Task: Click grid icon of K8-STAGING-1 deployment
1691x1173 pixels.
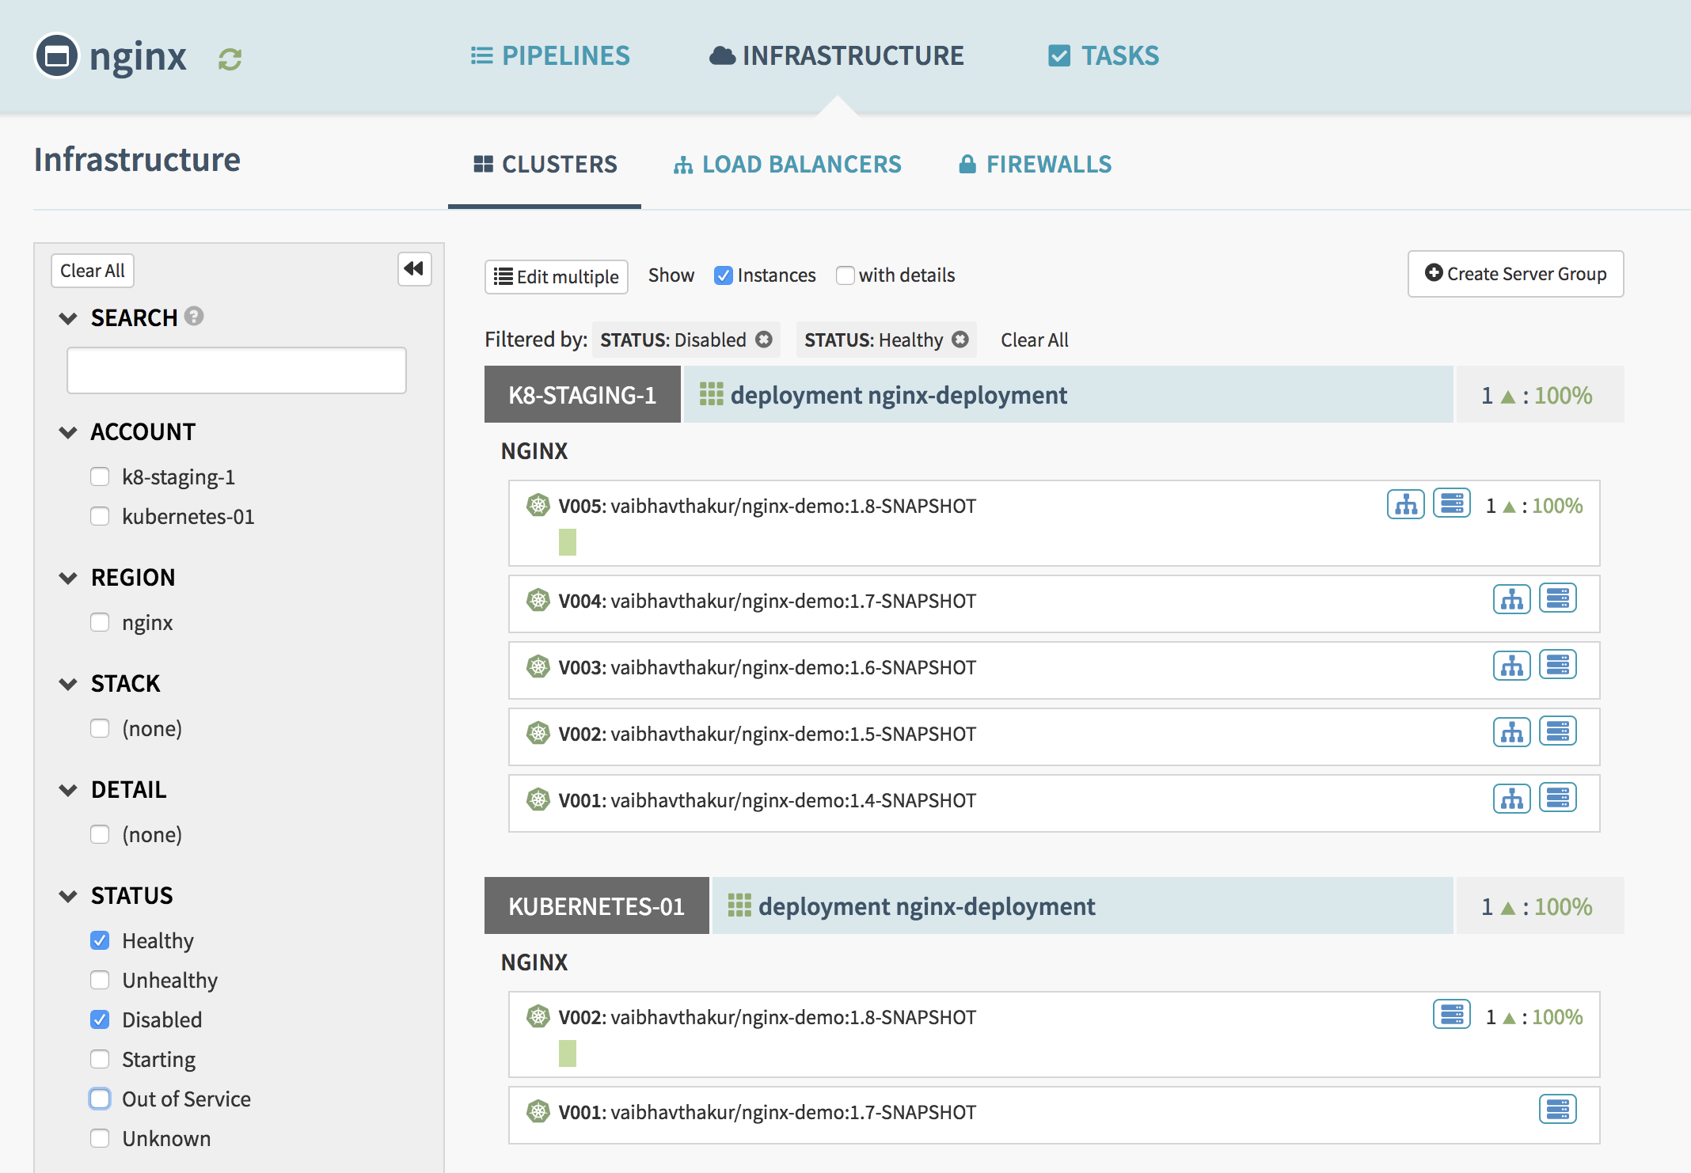Action: pos(711,394)
